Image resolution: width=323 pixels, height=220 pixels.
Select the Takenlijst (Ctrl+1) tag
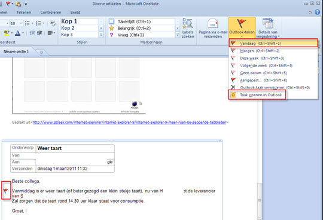coord(141,22)
